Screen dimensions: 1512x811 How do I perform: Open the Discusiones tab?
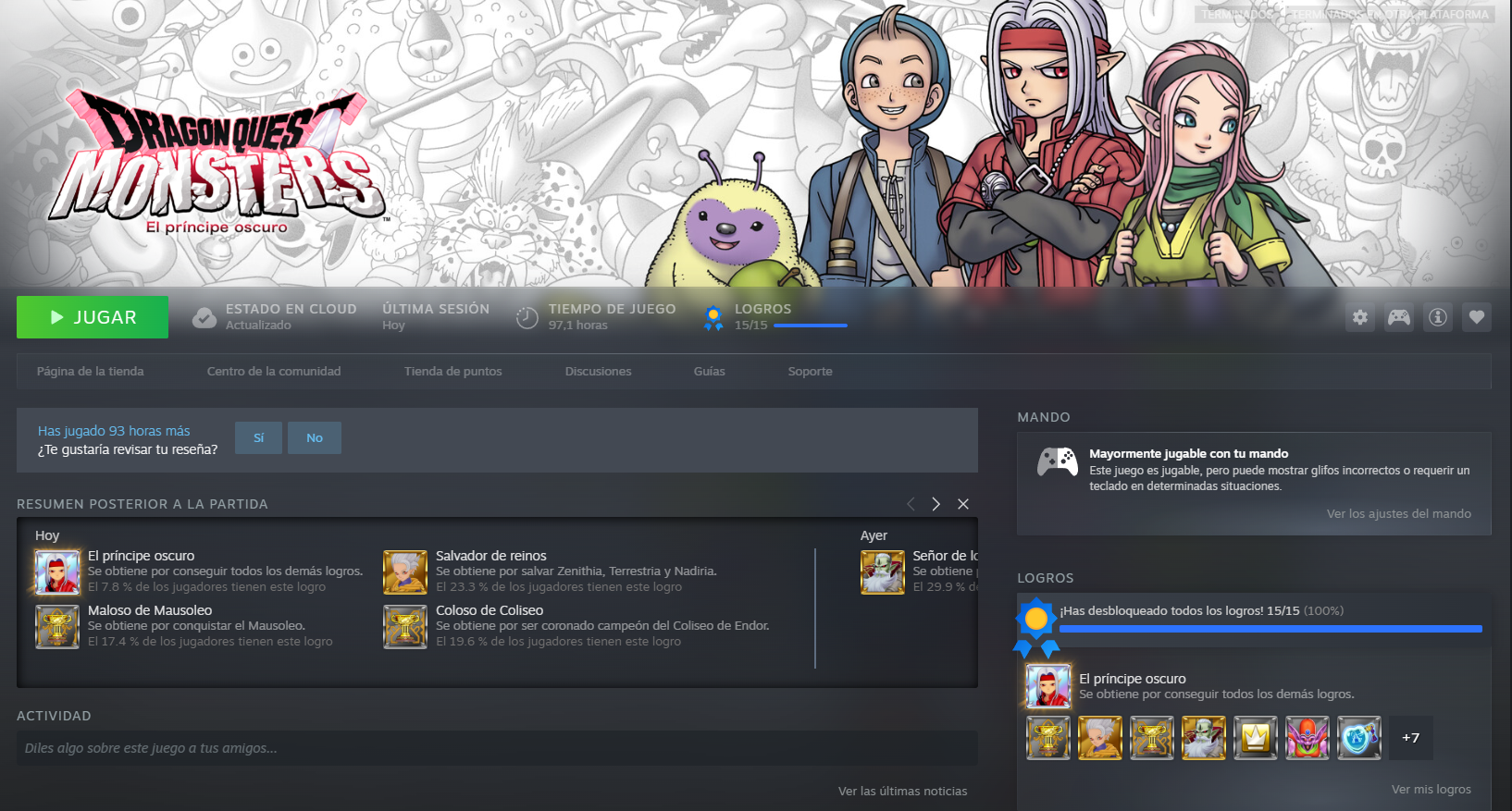pyautogui.click(x=599, y=372)
